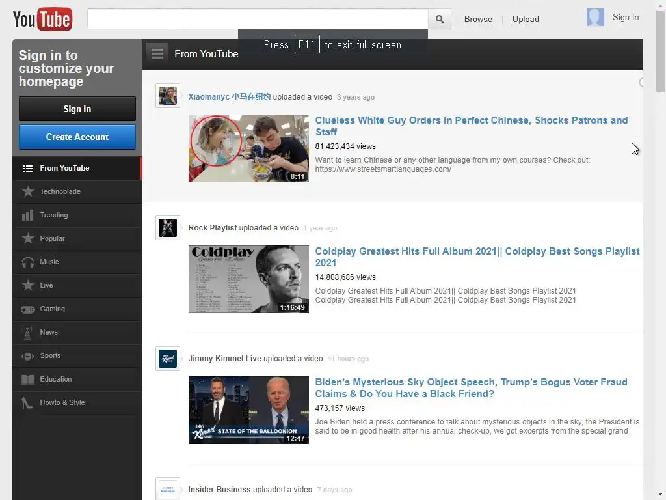Open the Browse link in the header

(478, 19)
